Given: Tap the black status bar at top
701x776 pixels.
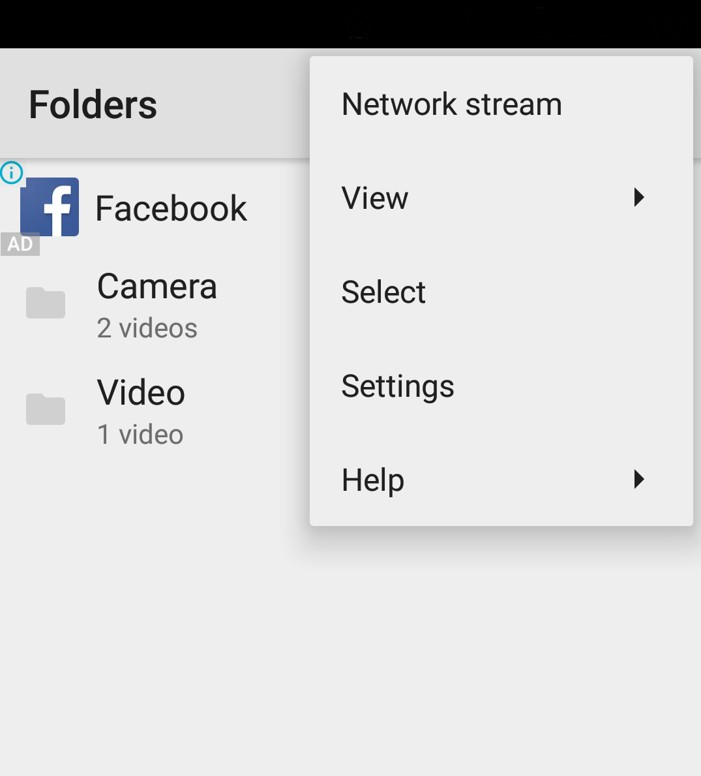Looking at the screenshot, I should (351, 23).
